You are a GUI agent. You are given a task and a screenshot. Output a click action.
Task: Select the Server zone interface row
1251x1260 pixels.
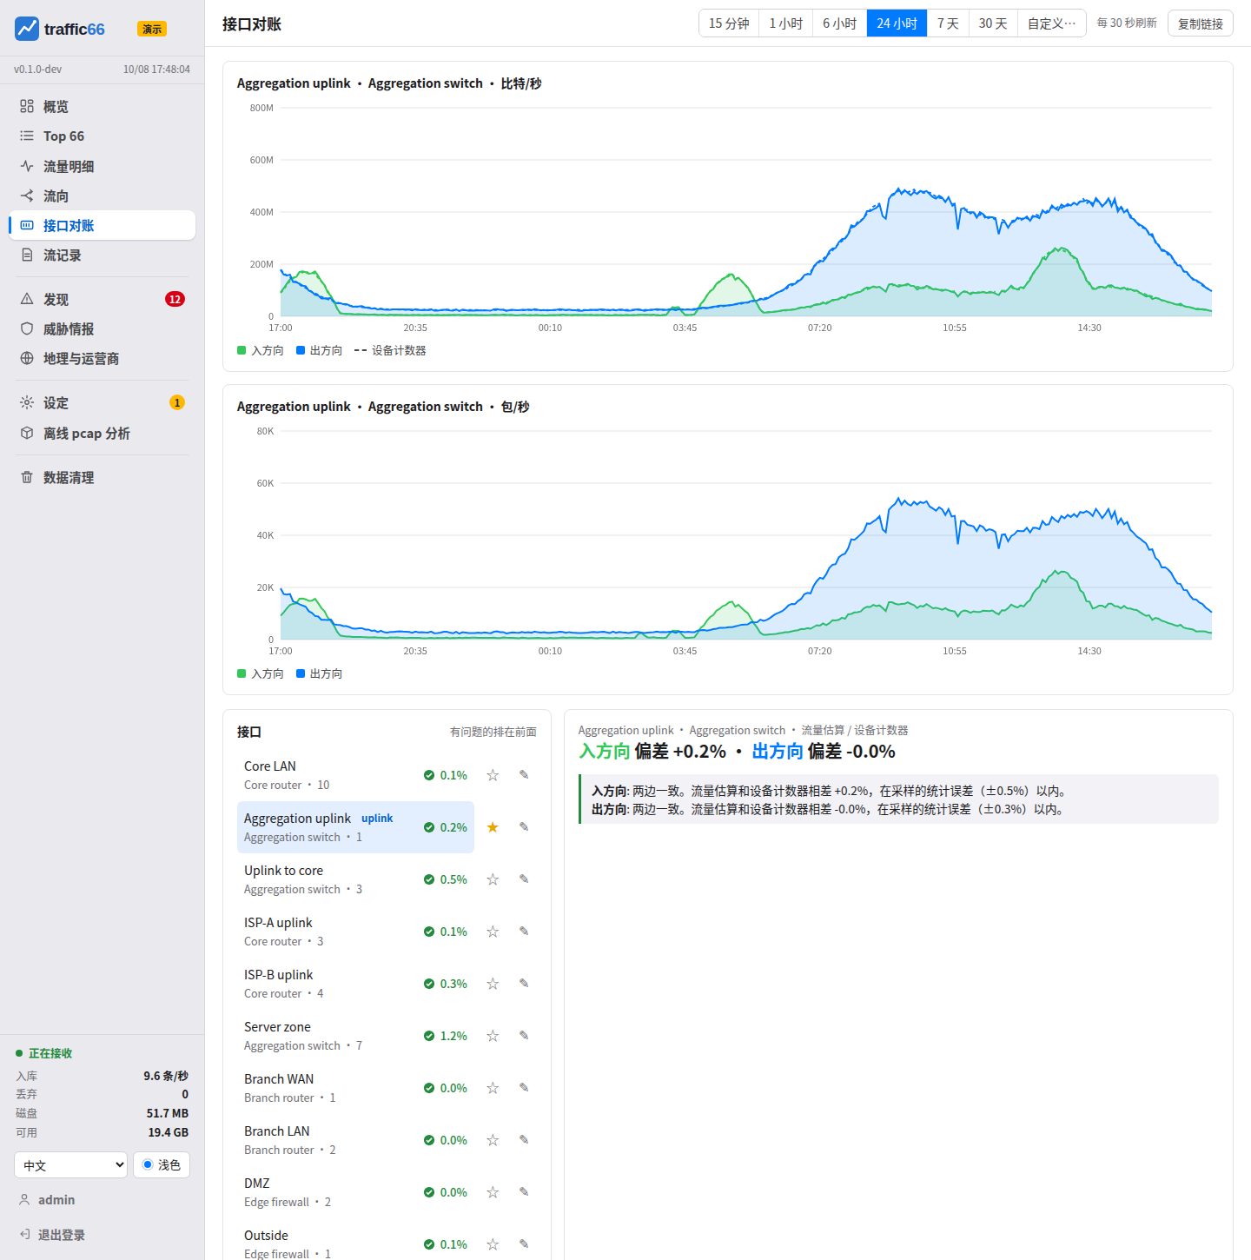(356, 1036)
